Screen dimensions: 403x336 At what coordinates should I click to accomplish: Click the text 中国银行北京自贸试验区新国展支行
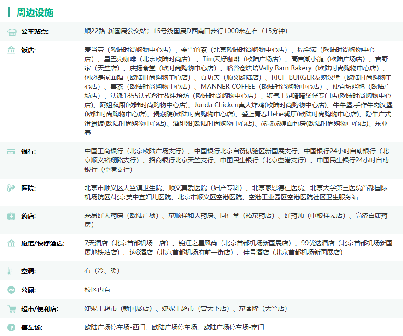[245, 151]
